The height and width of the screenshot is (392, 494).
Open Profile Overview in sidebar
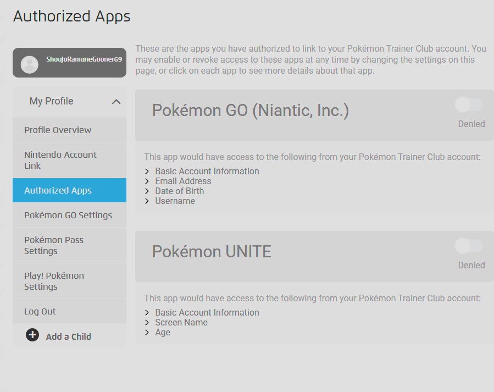[69, 130]
